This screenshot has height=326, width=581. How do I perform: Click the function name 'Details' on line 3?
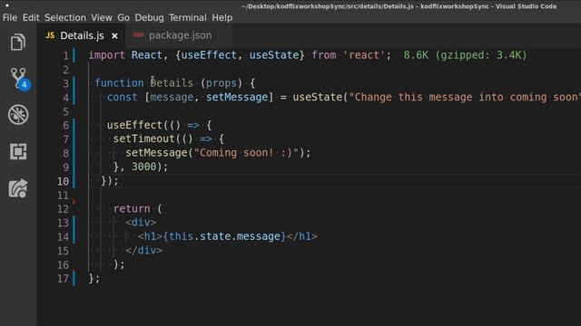pos(172,83)
